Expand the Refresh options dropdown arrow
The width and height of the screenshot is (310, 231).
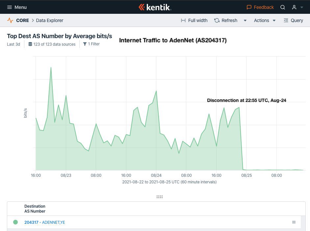(x=245, y=20)
